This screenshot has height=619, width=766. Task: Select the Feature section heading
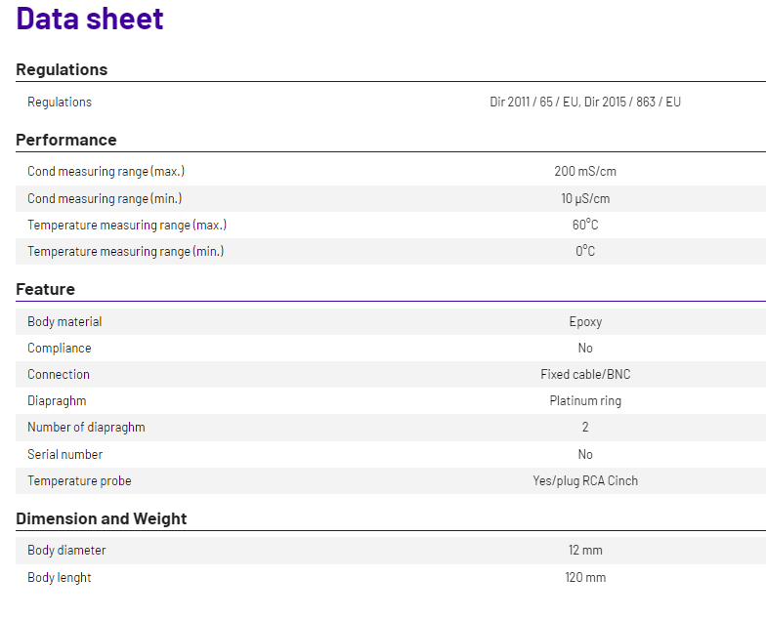tap(45, 289)
